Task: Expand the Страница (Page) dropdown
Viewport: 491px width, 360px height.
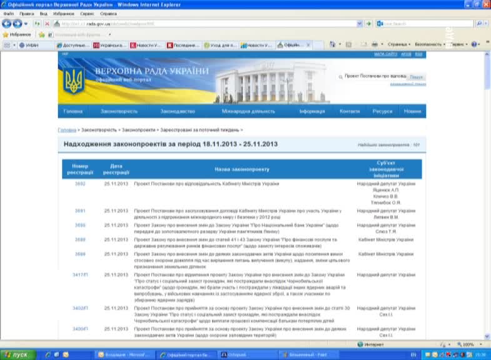Action: coord(398,45)
